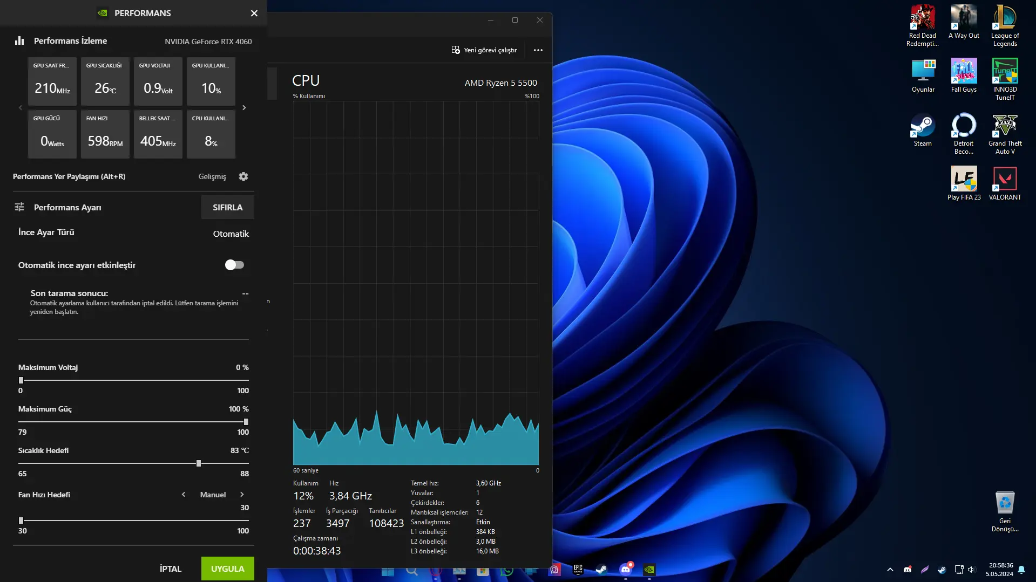1036x582 pixels.
Task: Click the Performans Ayarı sliders icon
Action: [19, 207]
